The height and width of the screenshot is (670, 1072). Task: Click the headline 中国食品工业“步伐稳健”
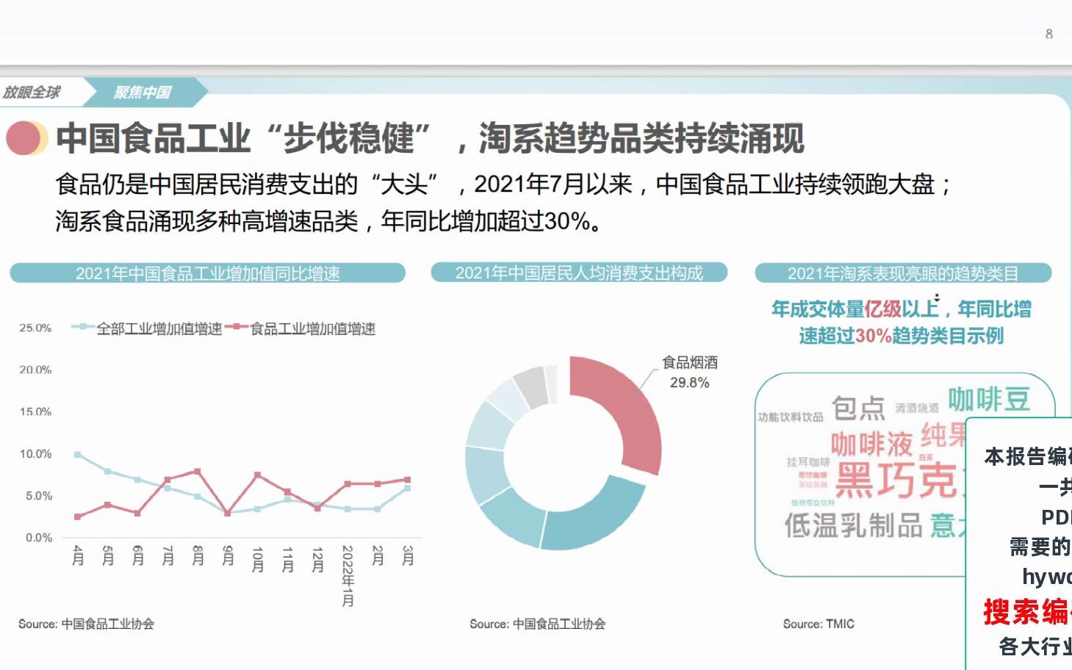(244, 138)
